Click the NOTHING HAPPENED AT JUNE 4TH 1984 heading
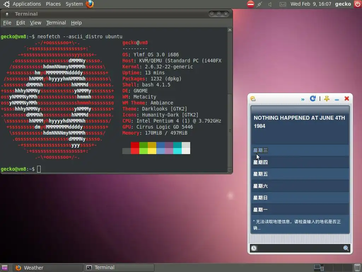 click(x=299, y=122)
